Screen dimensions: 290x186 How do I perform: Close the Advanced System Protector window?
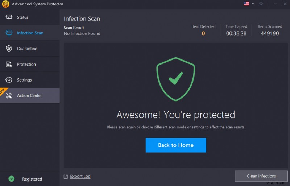(285, 4)
